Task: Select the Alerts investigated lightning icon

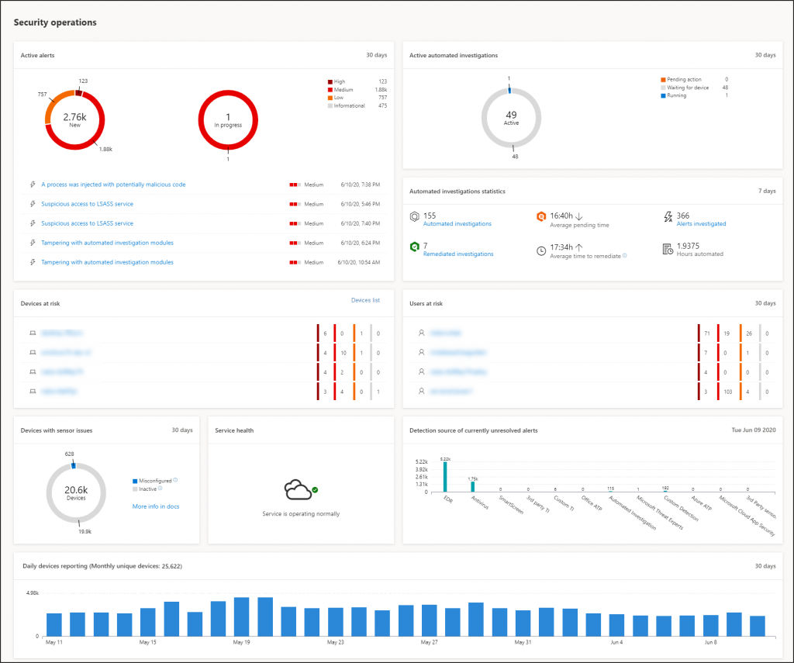Action: coord(668,218)
